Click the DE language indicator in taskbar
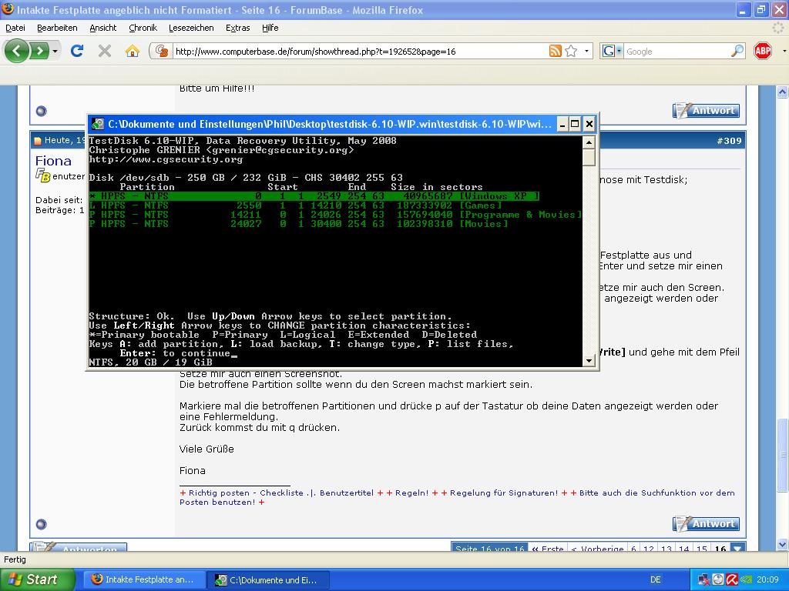This screenshot has height=591, width=789. click(x=655, y=579)
